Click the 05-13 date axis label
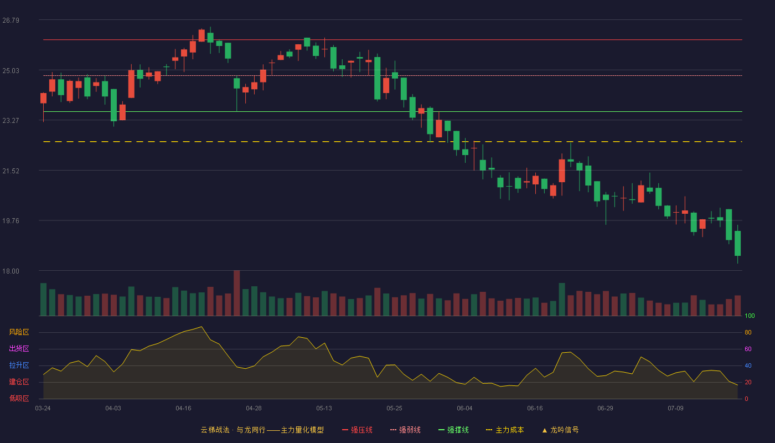 [x=324, y=408]
